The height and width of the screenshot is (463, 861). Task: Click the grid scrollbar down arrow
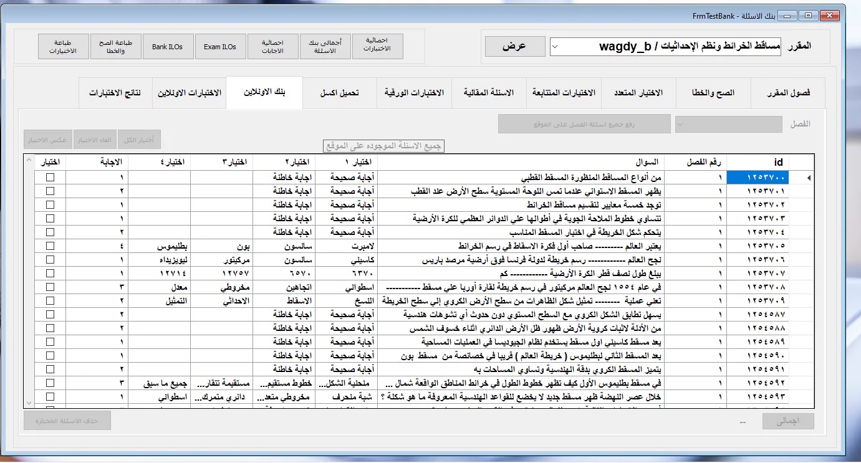(x=29, y=403)
